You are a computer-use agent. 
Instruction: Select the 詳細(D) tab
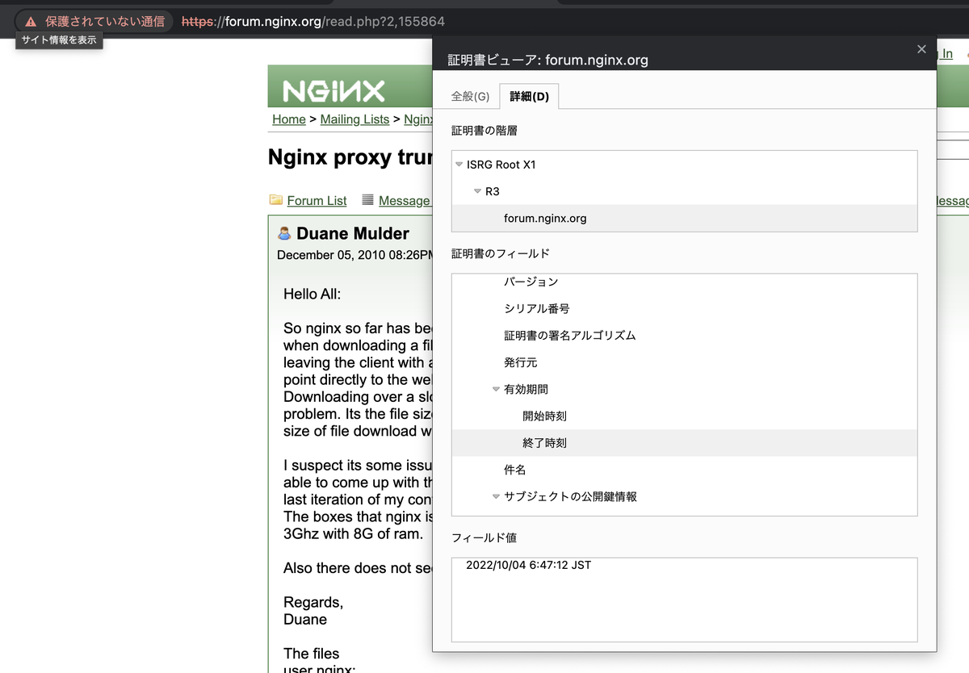coord(529,96)
